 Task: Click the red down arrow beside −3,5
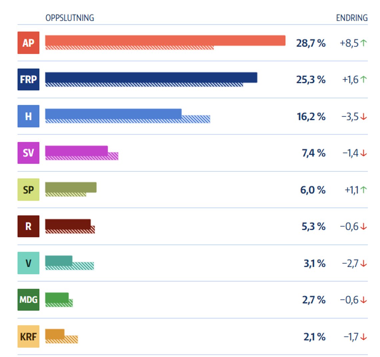coord(364,117)
